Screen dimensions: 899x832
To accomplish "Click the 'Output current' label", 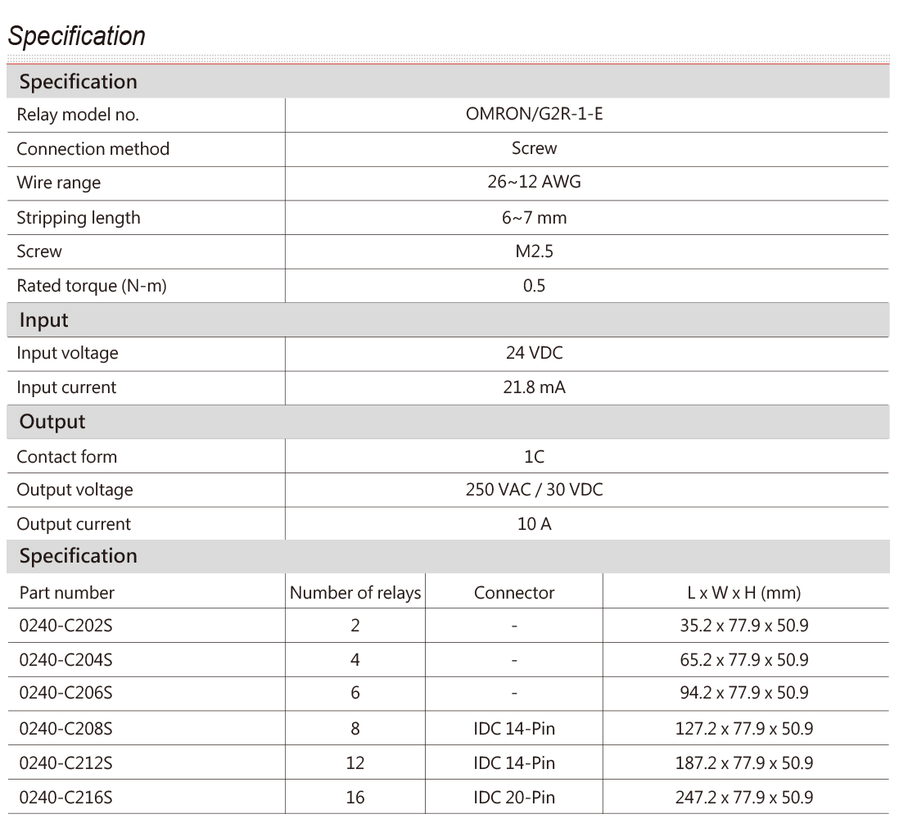I will 74,524.
